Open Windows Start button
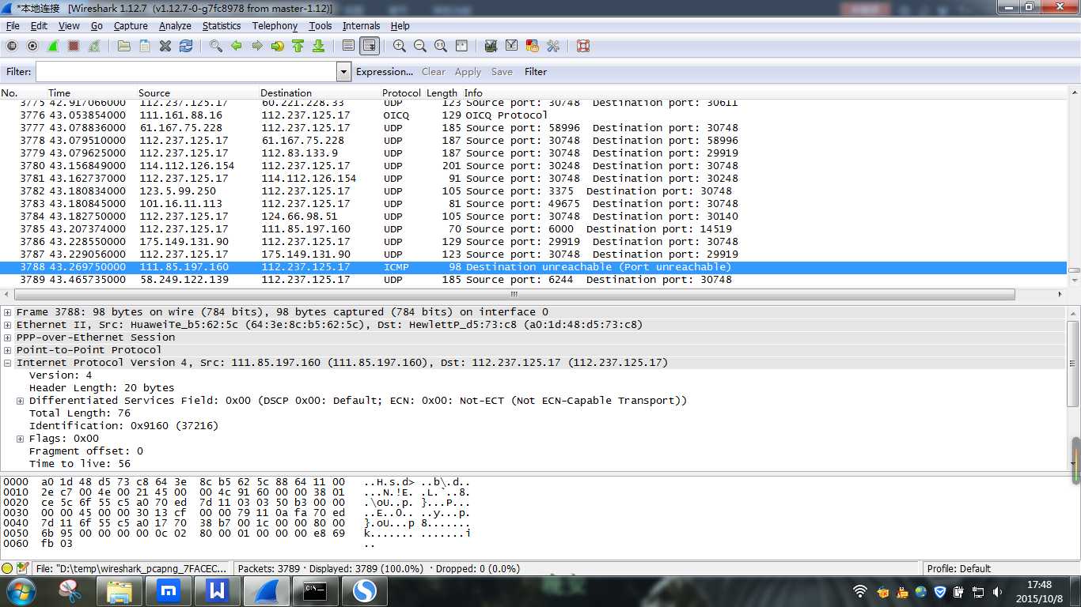The width and height of the screenshot is (1081, 607). tap(20, 590)
